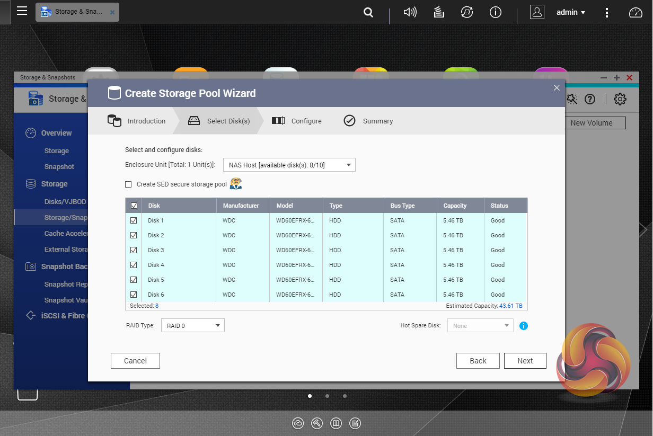This screenshot has height=436, width=653.
Task: Open the Enclosure Unit NAS Host dropdown
Action: pyautogui.click(x=289, y=165)
